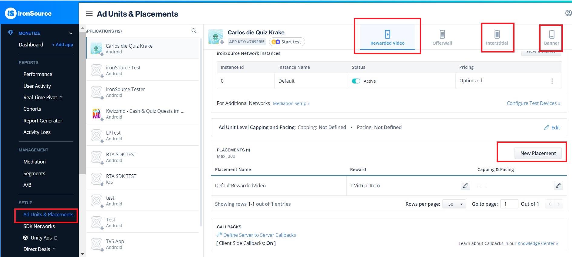Switch to the Interstitial tab

pos(497,37)
